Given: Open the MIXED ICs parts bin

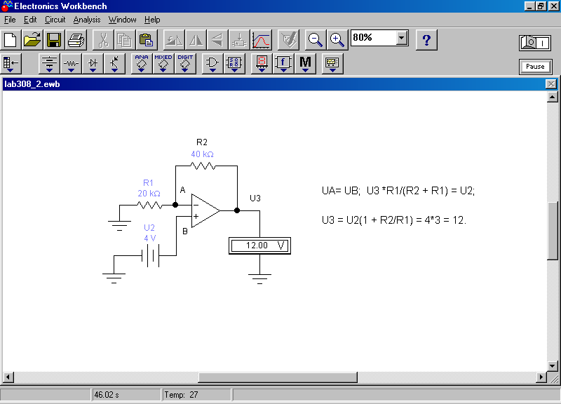Looking at the screenshot, I should click(163, 64).
